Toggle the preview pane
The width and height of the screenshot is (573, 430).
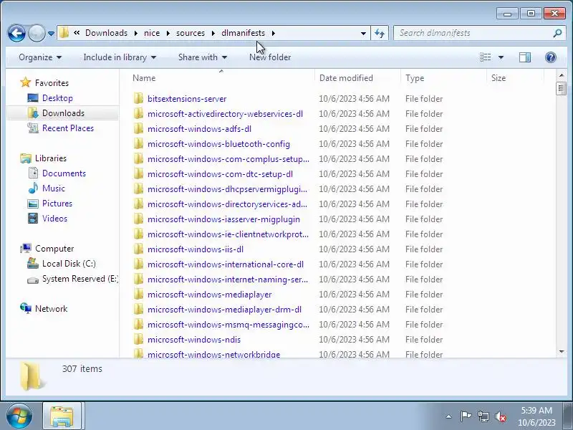pyautogui.click(x=525, y=57)
